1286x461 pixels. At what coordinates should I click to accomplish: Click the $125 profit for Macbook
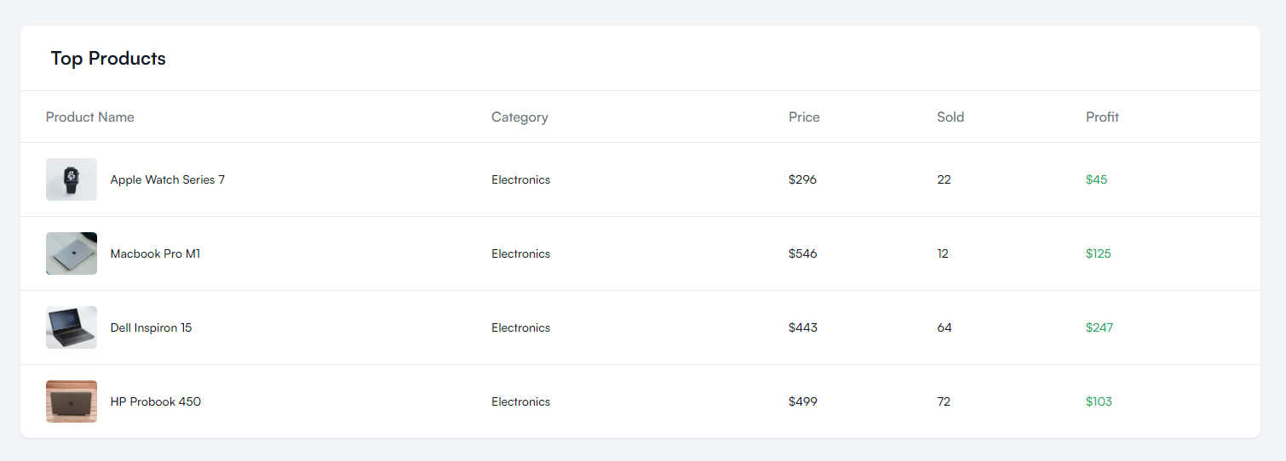1098,253
